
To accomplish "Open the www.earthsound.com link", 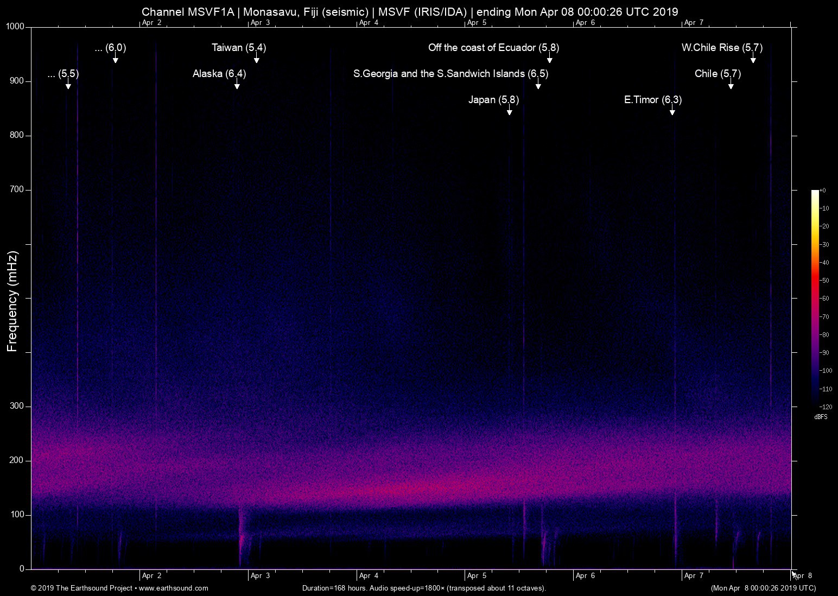I will click(175, 588).
